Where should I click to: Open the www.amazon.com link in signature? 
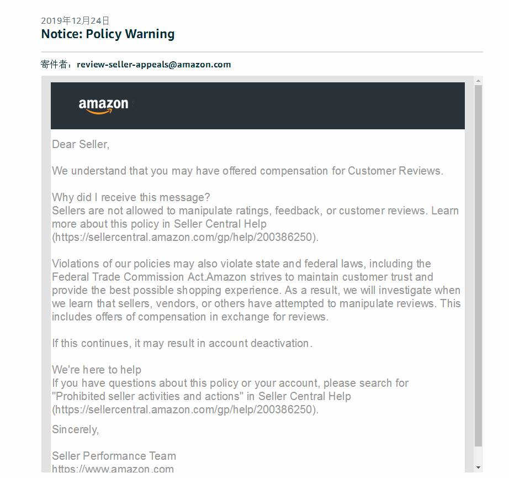113,469
